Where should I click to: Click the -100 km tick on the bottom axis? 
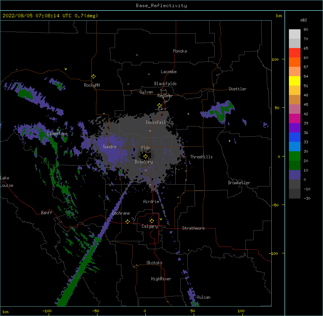[47, 311]
